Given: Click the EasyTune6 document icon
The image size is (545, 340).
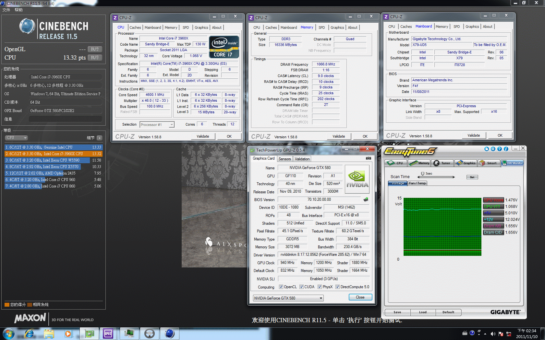Looking at the screenshot, I should [x=486, y=149].
